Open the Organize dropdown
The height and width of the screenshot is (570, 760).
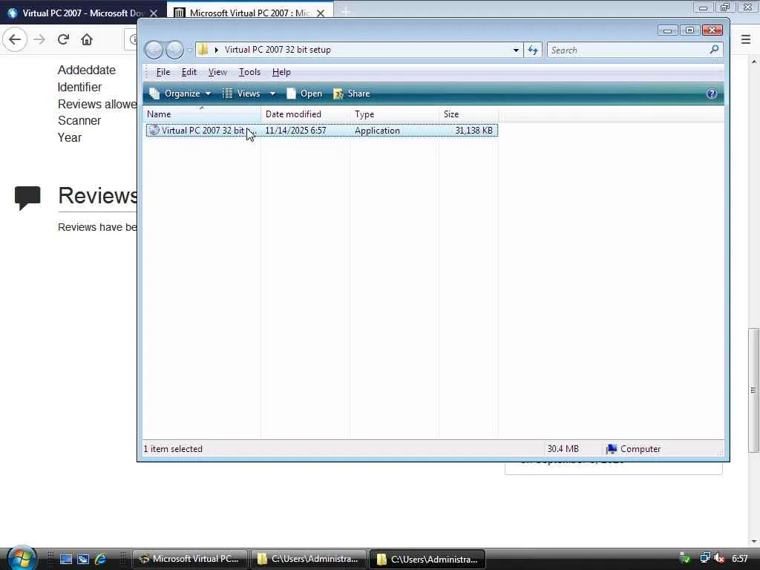[x=180, y=94]
